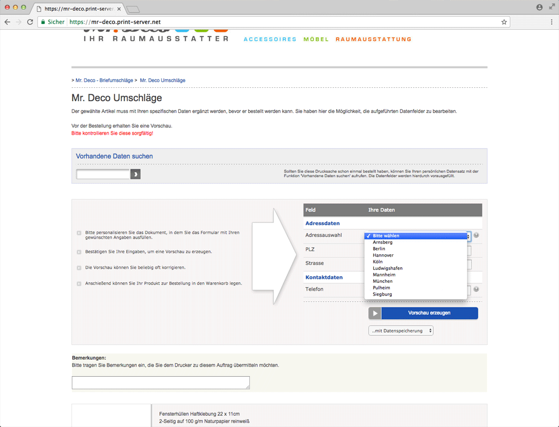Image resolution: width=559 pixels, height=427 pixels.
Task: Click the Vorhandene Daten suchen search field
Action: (x=103, y=174)
